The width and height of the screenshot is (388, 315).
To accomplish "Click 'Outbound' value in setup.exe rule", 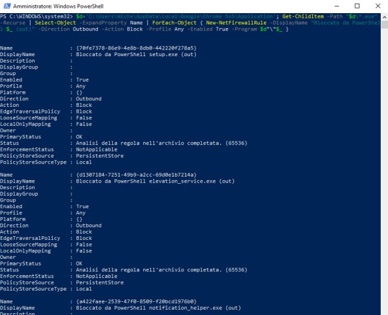I will [89, 98].
